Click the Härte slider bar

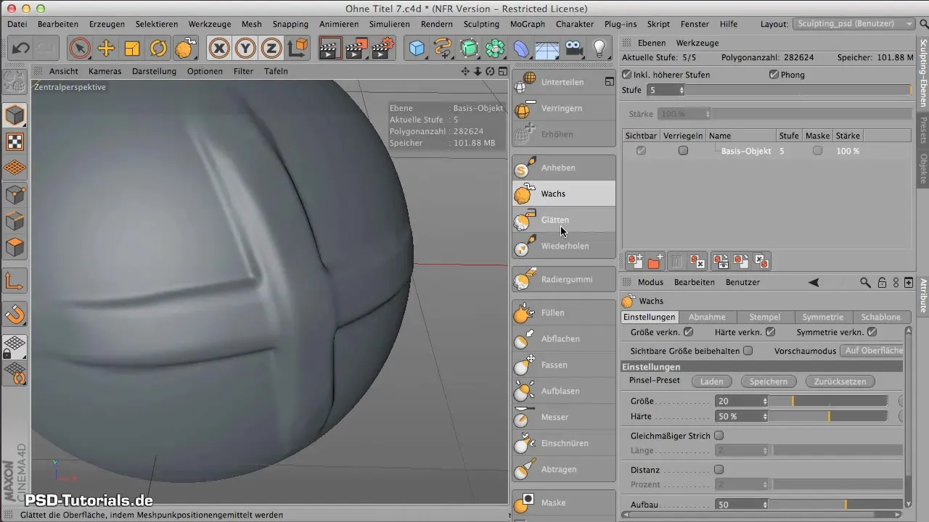coord(828,417)
